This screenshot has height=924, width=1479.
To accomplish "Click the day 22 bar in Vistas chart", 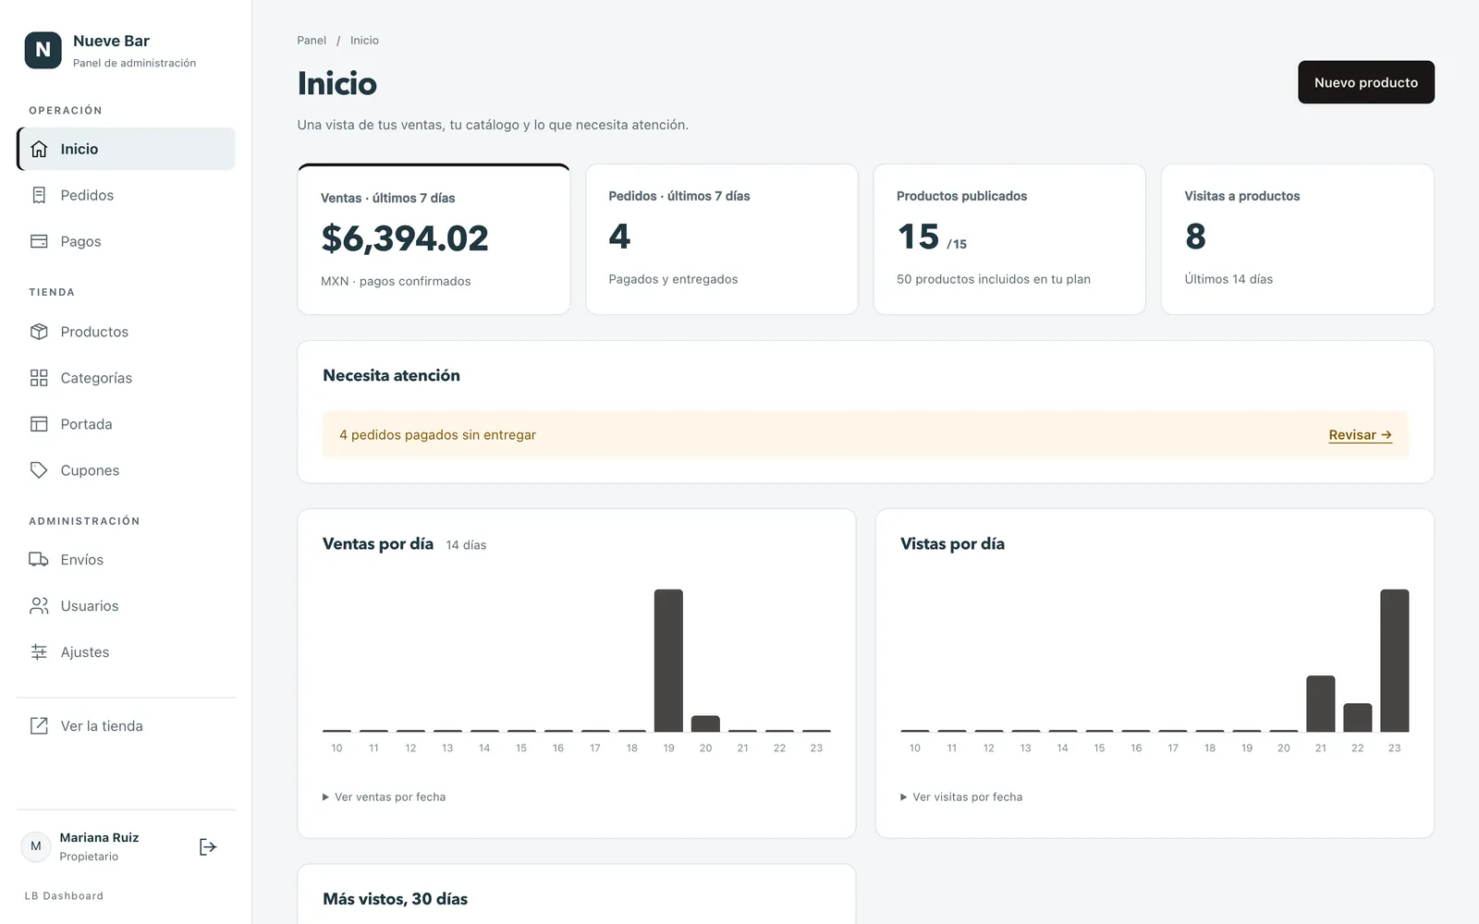I will [1357, 718].
